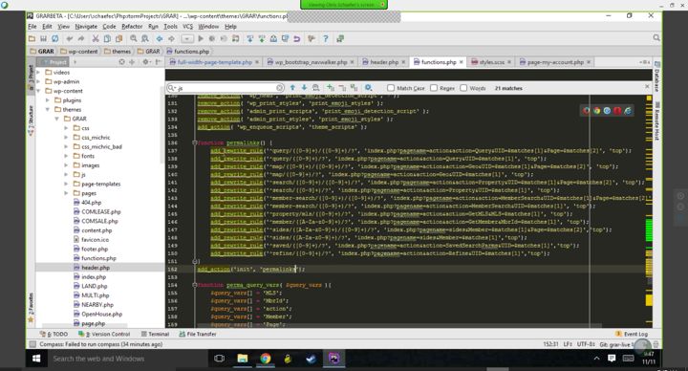The height and width of the screenshot is (371, 688).
Task: Go to next search match arrow
Action: [304, 88]
